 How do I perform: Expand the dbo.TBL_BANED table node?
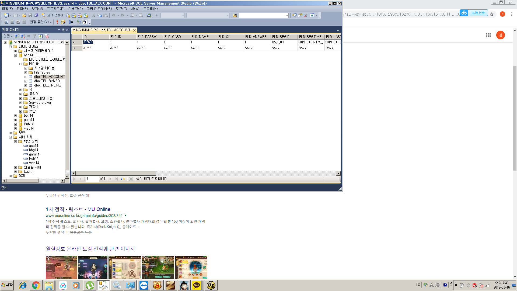pos(26,81)
